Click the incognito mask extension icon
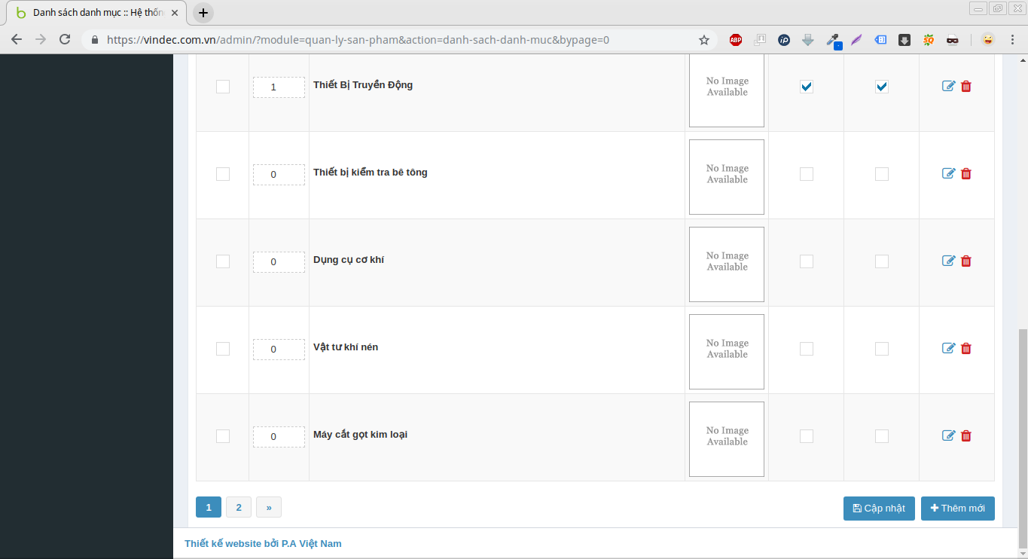This screenshot has height=559, width=1028. [x=953, y=40]
